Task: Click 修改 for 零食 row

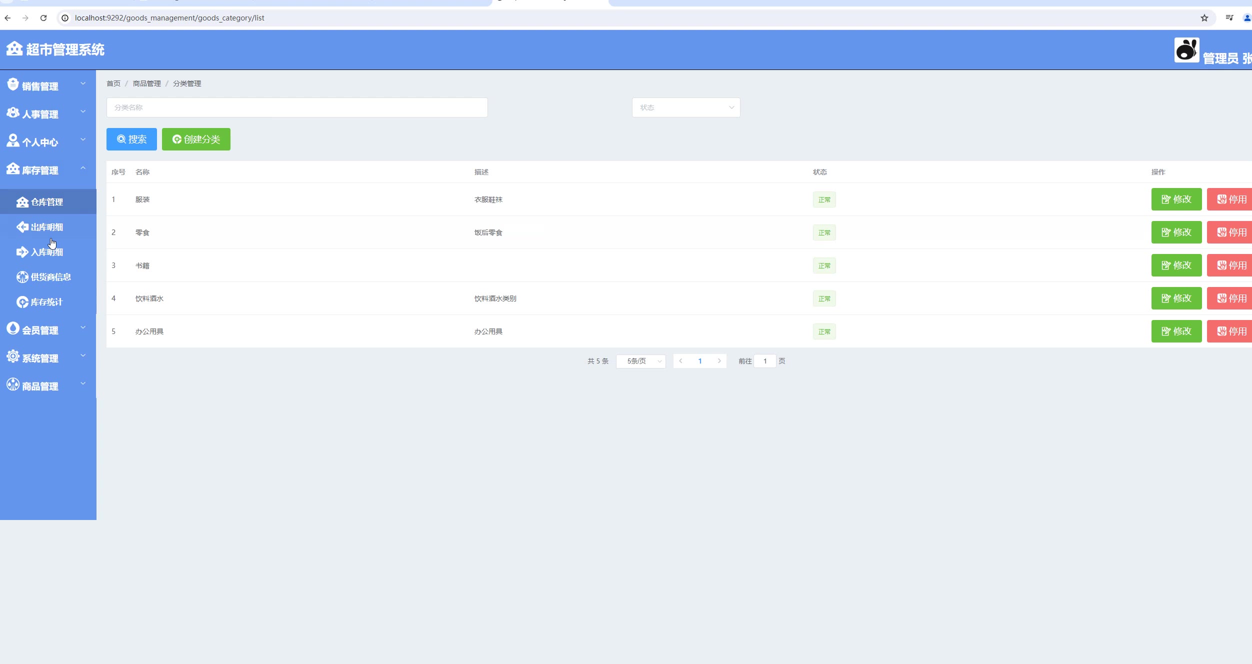Action: (1176, 232)
